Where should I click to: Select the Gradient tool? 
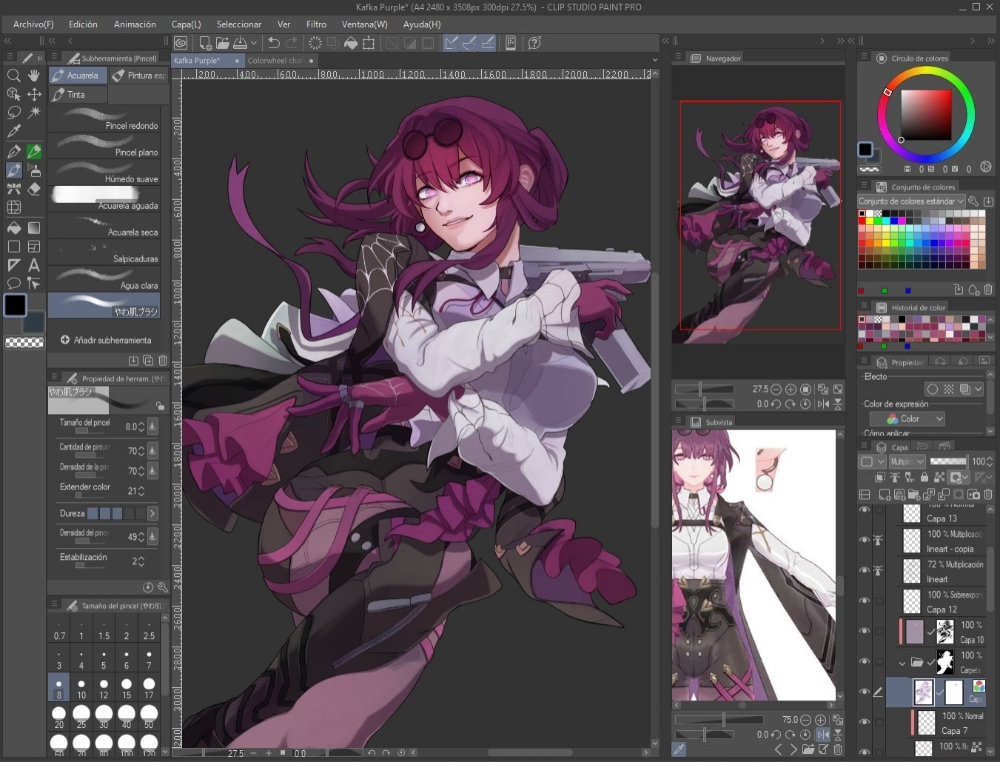point(34,227)
